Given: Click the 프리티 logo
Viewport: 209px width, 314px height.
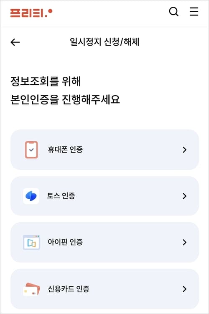Looking at the screenshot, I should 31,13.
